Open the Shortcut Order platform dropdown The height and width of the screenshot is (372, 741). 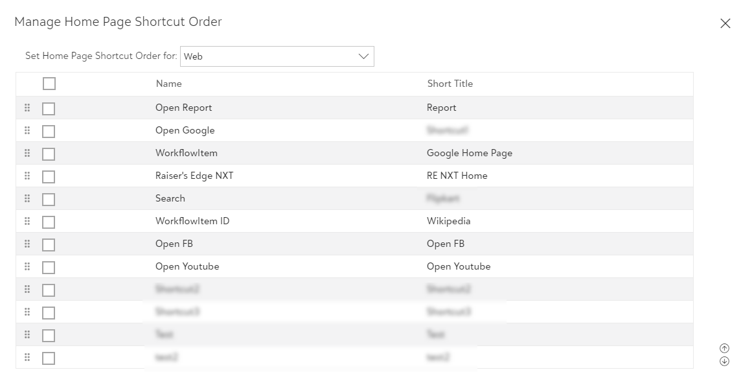(x=277, y=56)
